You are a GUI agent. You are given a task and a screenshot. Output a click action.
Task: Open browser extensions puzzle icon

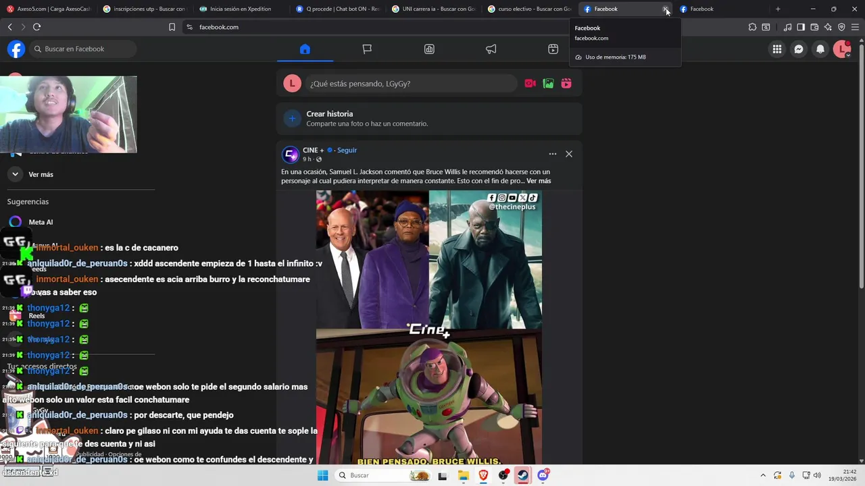click(752, 27)
